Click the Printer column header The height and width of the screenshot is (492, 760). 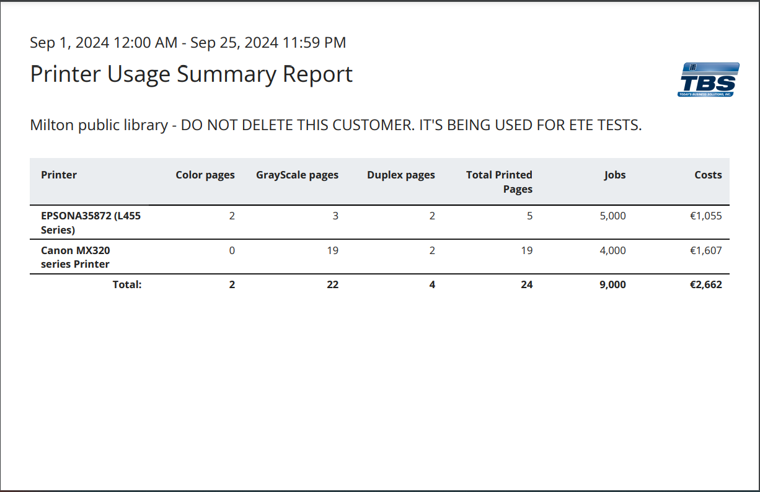pyautogui.click(x=59, y=175)
